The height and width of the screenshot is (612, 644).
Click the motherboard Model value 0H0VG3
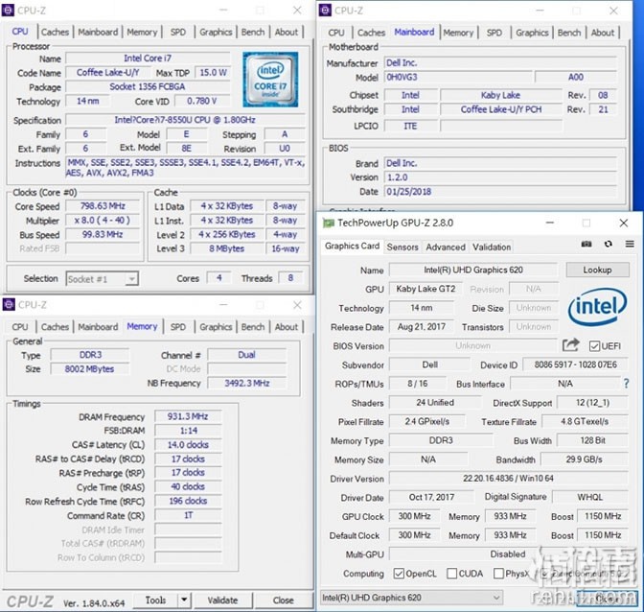458,78
